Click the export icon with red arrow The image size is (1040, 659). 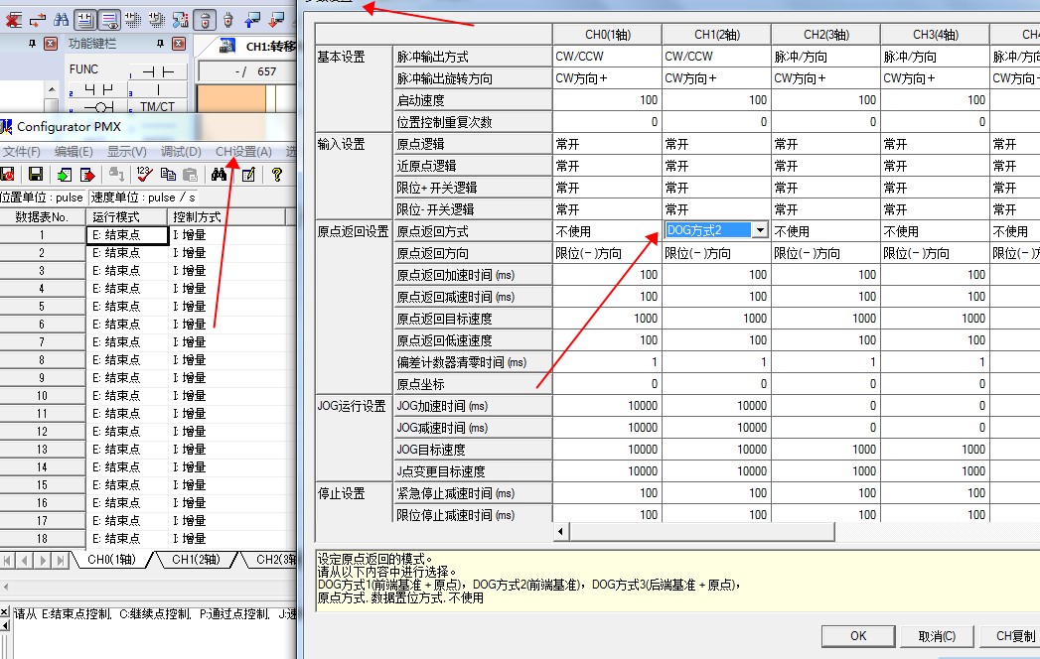(x=87, y=175)
